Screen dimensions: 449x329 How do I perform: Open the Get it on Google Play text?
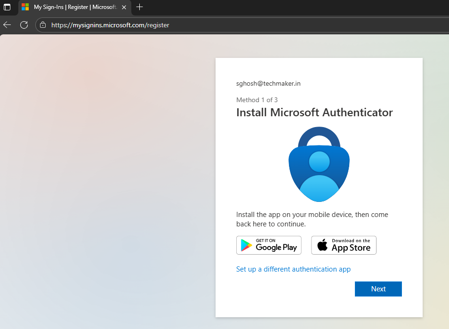click(276, 245)
